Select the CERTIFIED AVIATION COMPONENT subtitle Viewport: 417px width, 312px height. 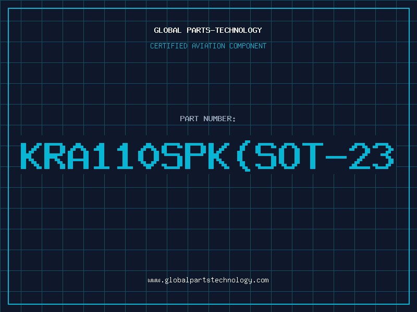pyautogui.click(x=208, y=46)
